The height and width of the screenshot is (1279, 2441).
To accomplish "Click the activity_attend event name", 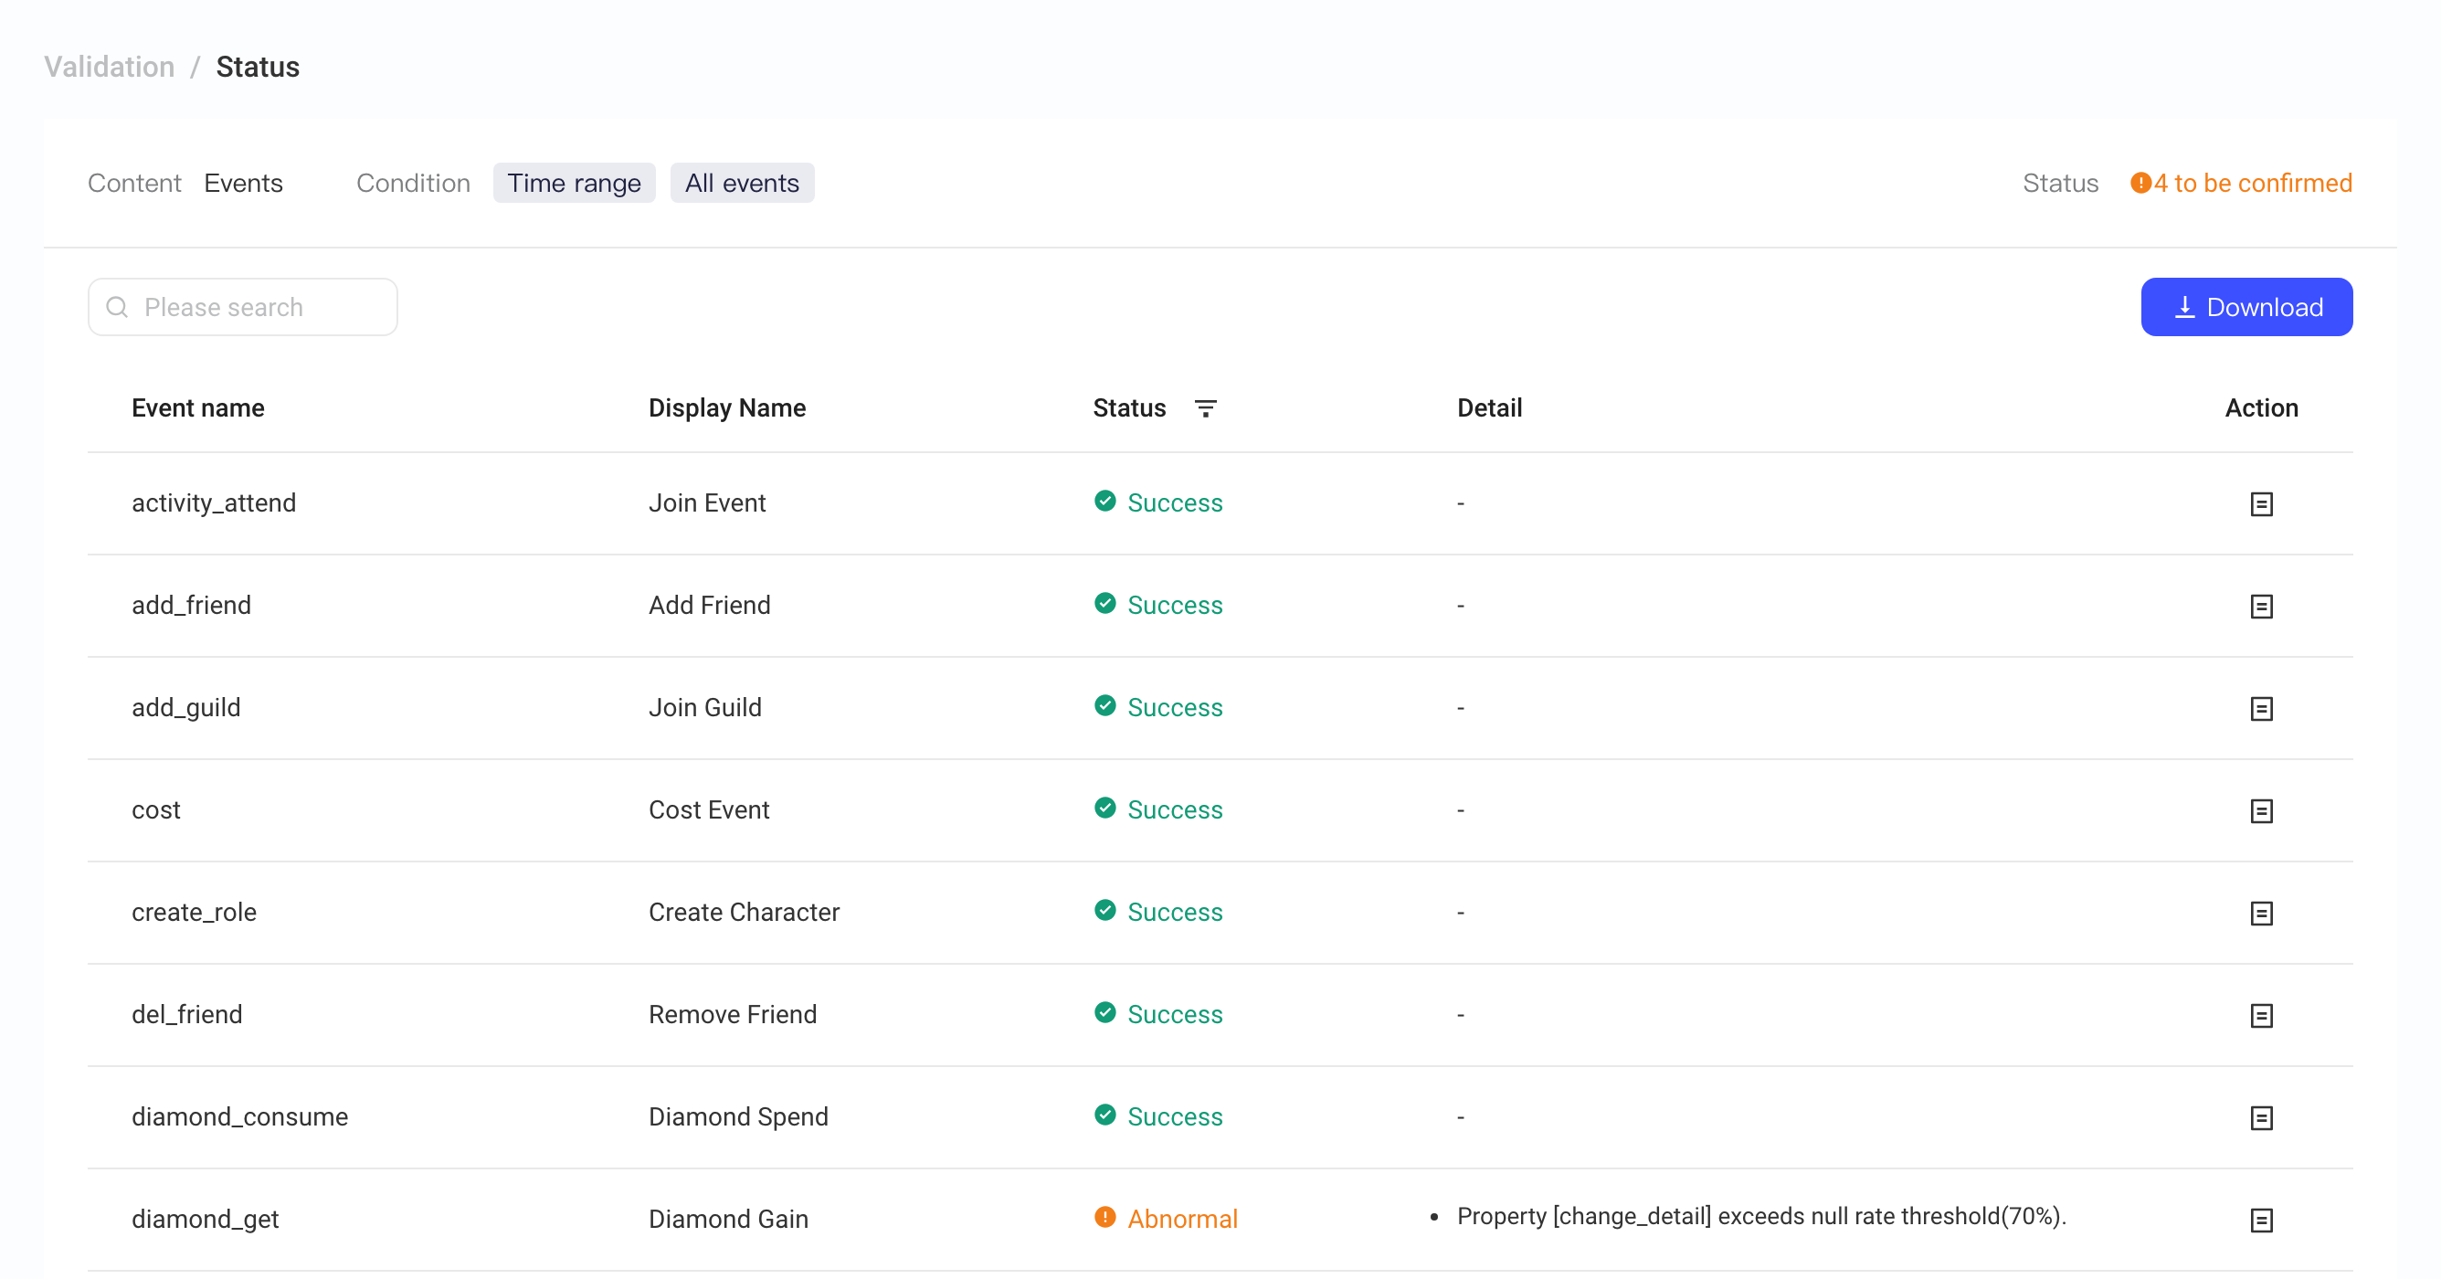I will click(214, 503).
